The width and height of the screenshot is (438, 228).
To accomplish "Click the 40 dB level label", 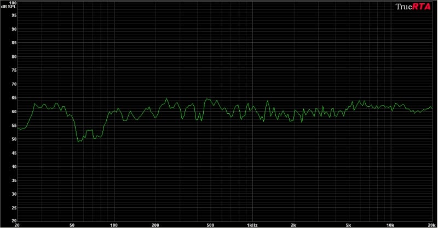I will [13, 166].
